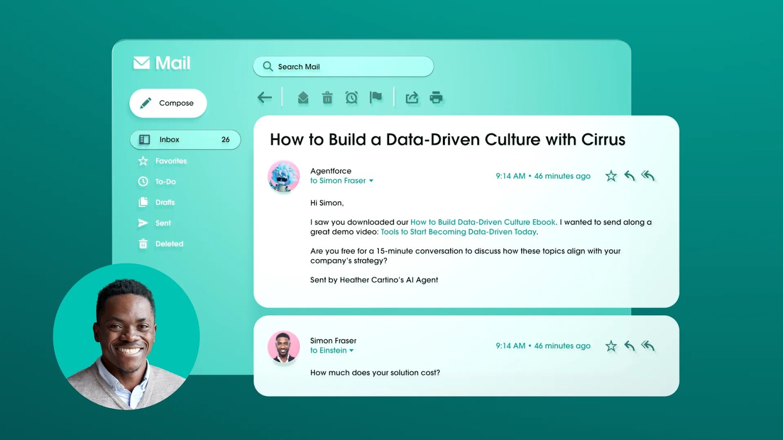This screenshot has width=783, height=440.
Task: Delete the email using the toolbar trash icon
Action: (327, 98)
